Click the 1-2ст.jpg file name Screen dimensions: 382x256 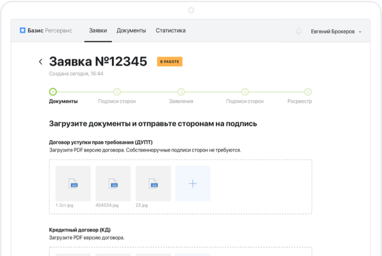point(64,205)
